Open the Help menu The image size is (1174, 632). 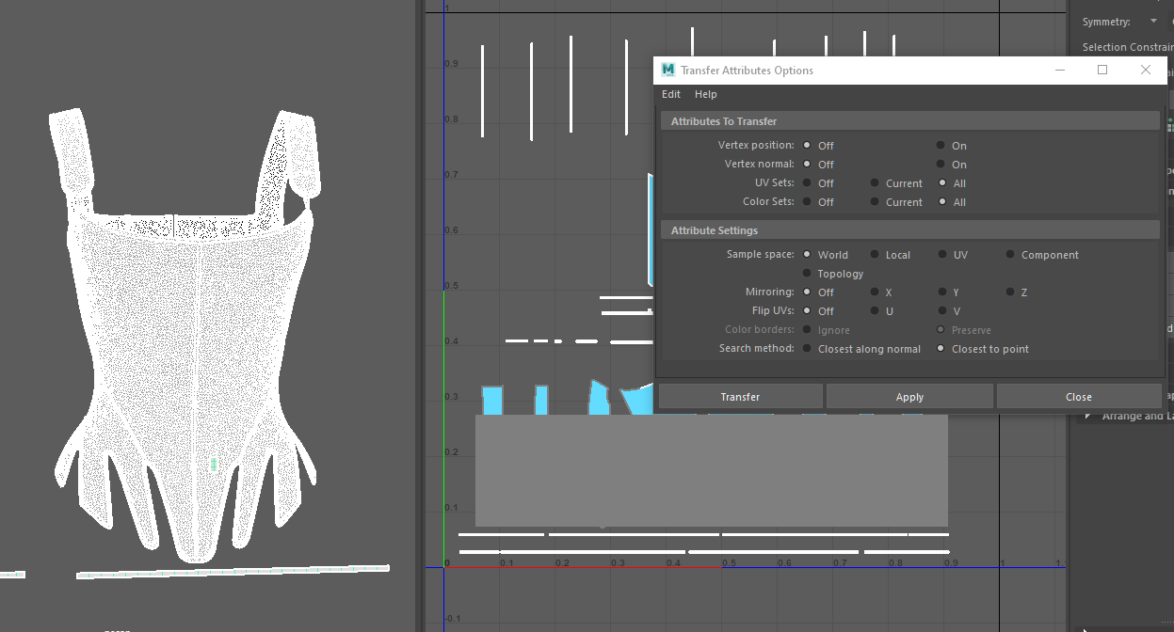(x=705, y=94)
